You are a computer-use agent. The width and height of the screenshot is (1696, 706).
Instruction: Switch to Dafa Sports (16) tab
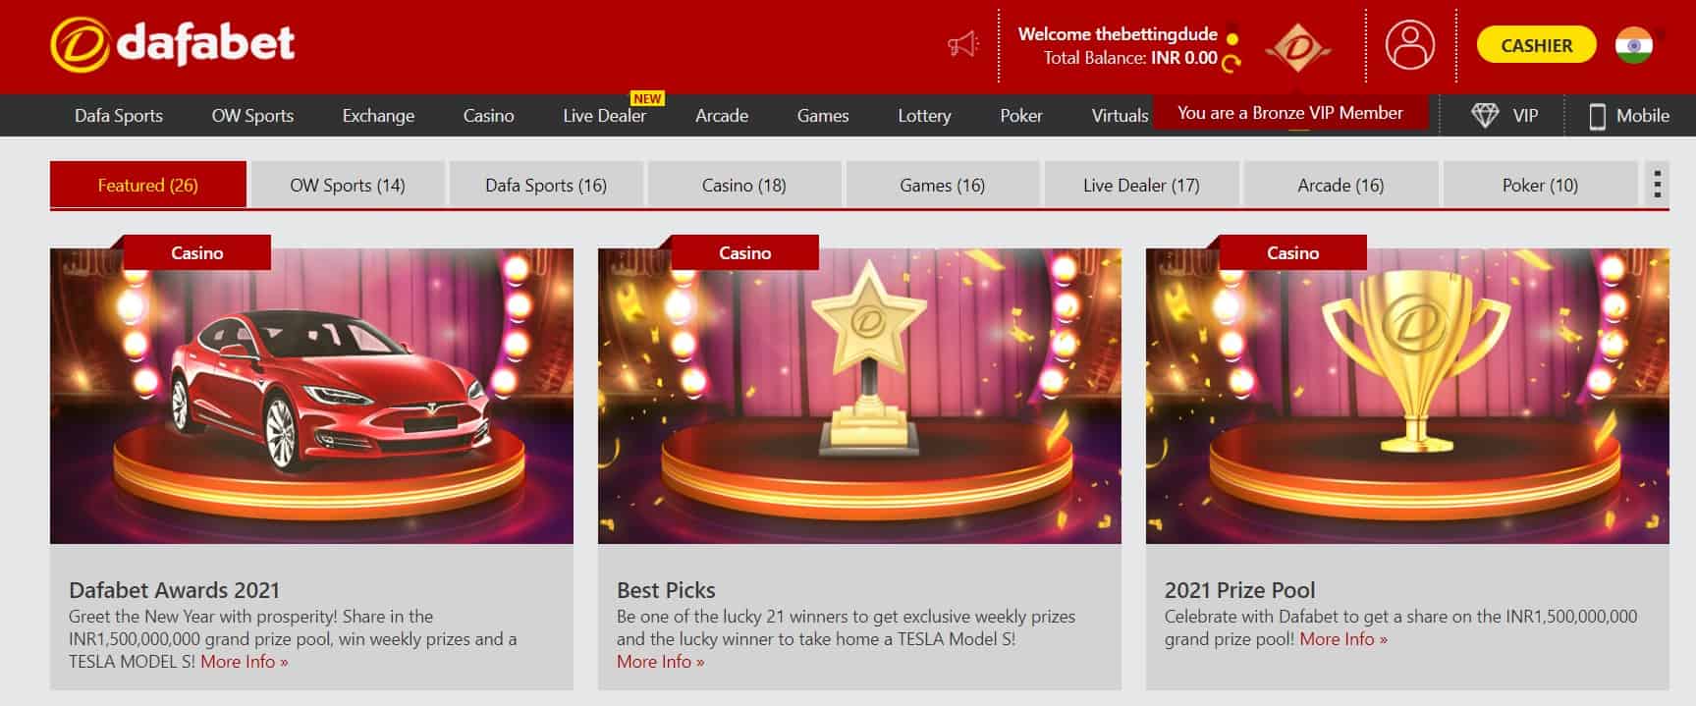coord(546,185)
